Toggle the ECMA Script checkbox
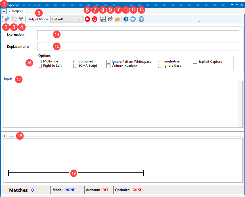Screen dimensions: 245x197 tap(75, 66)
